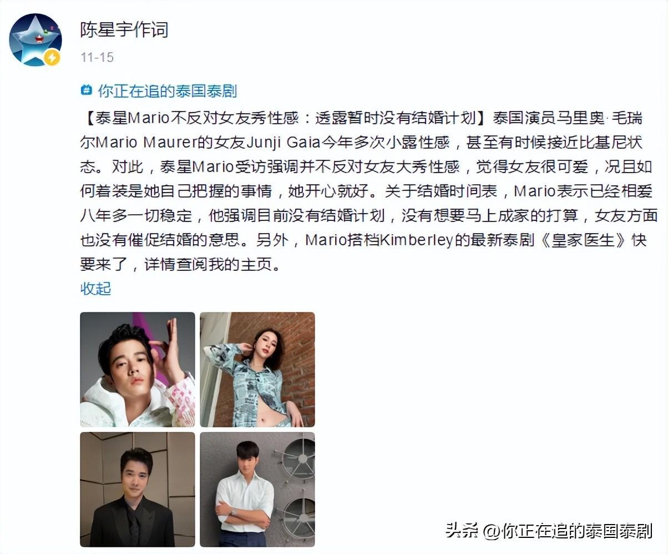Open the 陈星宇作词 profile name
Image resolution: width=668 pixels, height=554 pixels.
pyautogui.click(x=124, y=29)
